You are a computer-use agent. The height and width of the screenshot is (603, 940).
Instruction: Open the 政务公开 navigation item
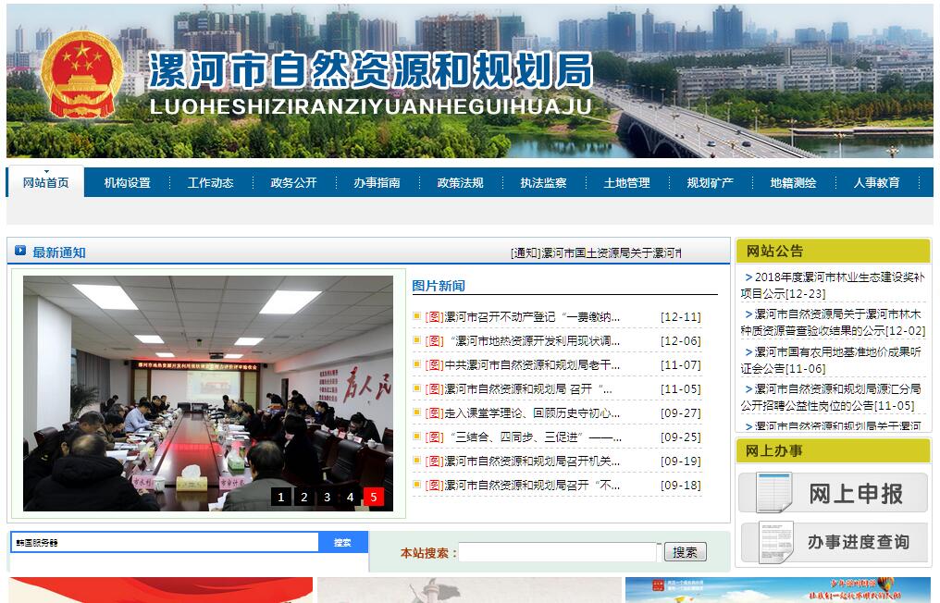293,183
